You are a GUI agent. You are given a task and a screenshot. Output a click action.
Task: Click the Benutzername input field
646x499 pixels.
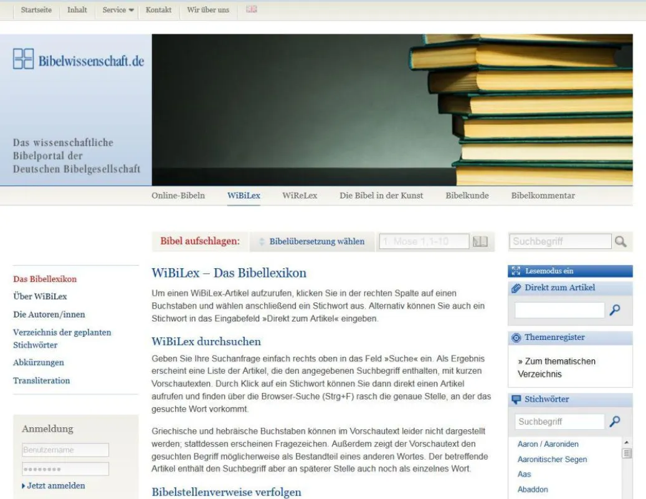coord(65,450)
